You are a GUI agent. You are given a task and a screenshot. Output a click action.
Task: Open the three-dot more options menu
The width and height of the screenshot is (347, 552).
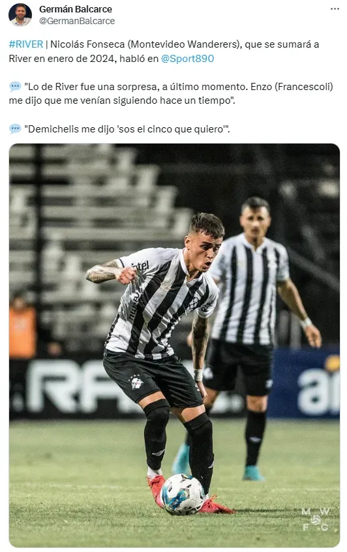pyautogui.click(x=335, y=8)
